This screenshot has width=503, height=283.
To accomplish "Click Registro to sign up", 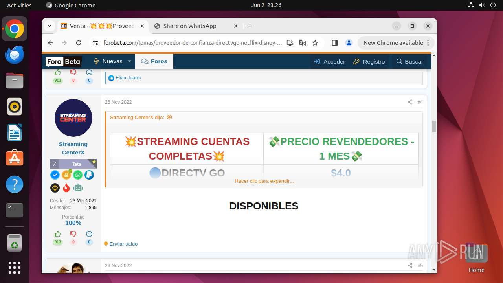I will [x=369, y=61].
